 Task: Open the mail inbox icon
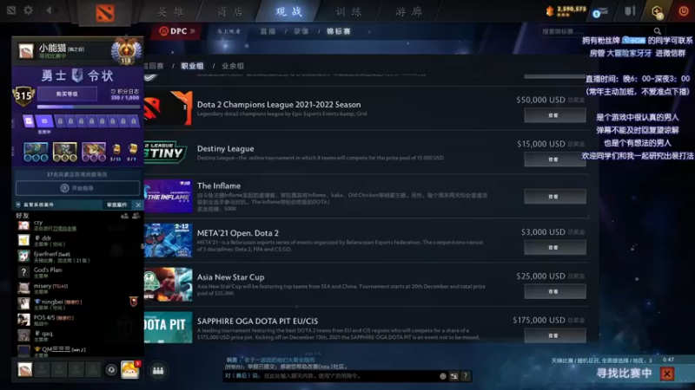(x=600, y=12)
